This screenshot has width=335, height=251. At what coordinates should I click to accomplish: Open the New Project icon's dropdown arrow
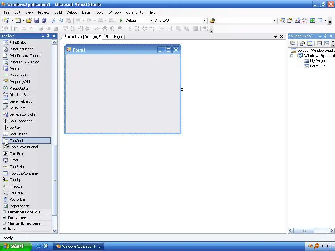(x=12, y=21)
